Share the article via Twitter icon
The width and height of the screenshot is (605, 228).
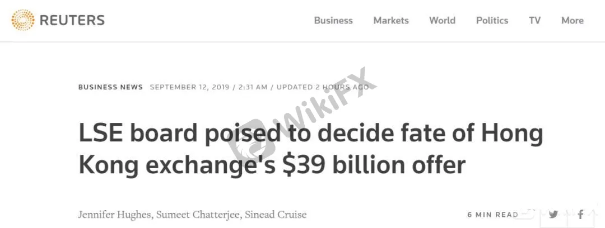553,215
